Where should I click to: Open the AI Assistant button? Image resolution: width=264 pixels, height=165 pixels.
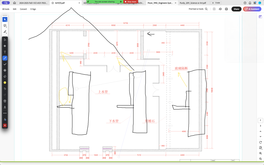coord(252,9)
